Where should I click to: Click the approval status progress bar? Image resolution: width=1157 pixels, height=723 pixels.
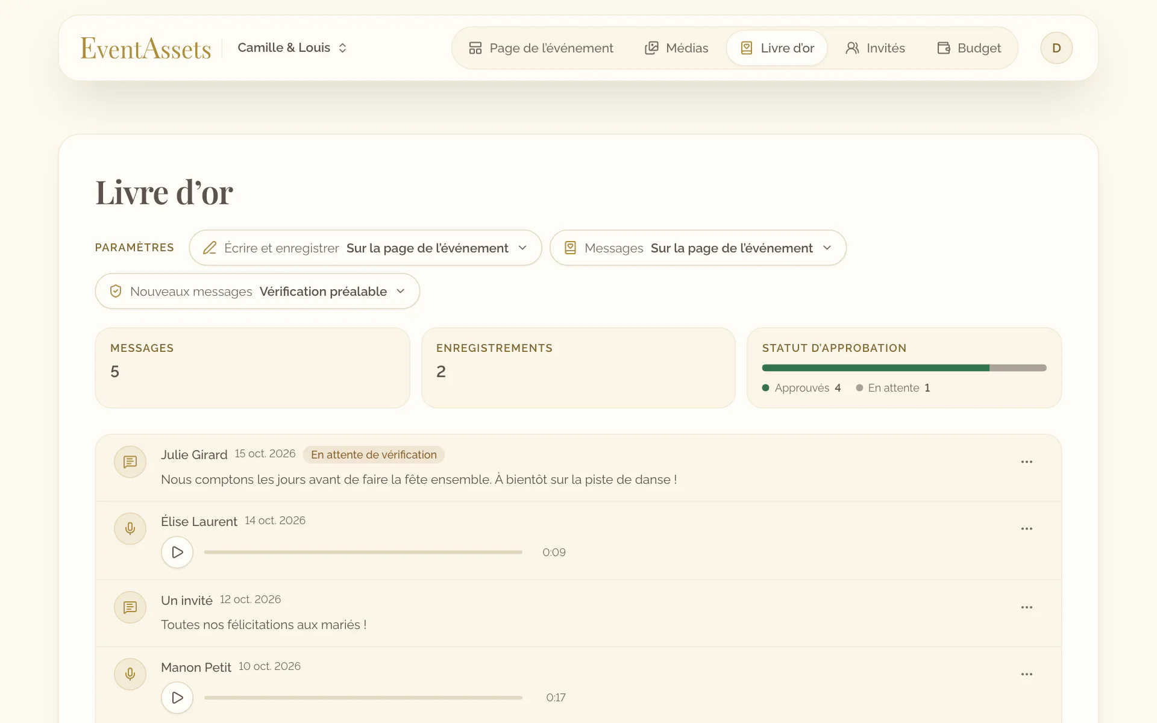point(904,368)
